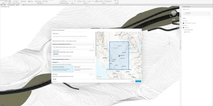Close the Advanced Geolocation dialog
213x106 pixels.
click(x=140, y=30)
